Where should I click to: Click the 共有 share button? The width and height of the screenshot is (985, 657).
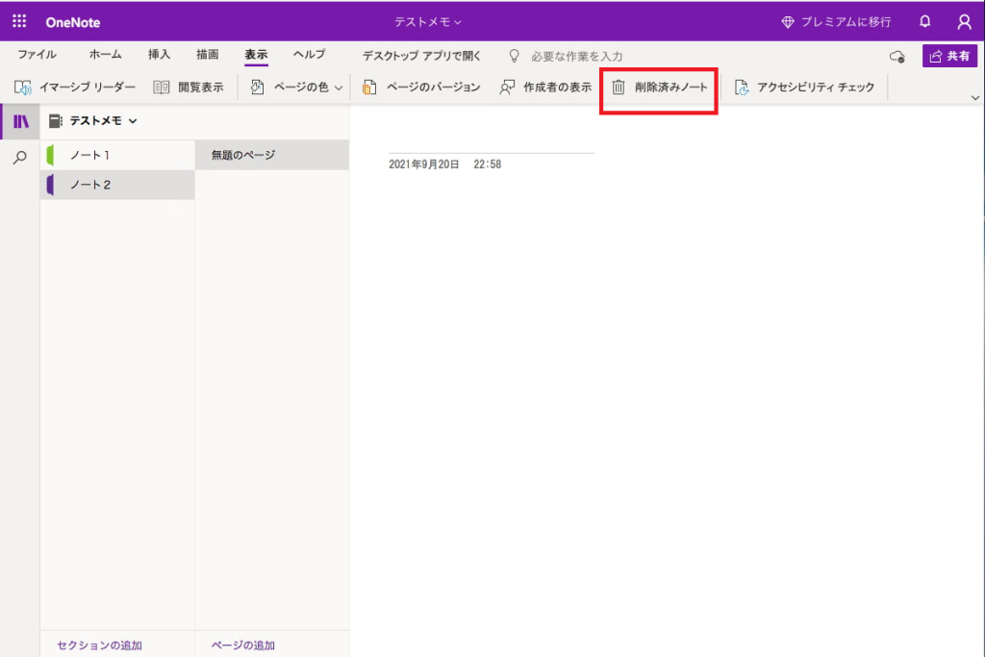(x=949, y=56)
